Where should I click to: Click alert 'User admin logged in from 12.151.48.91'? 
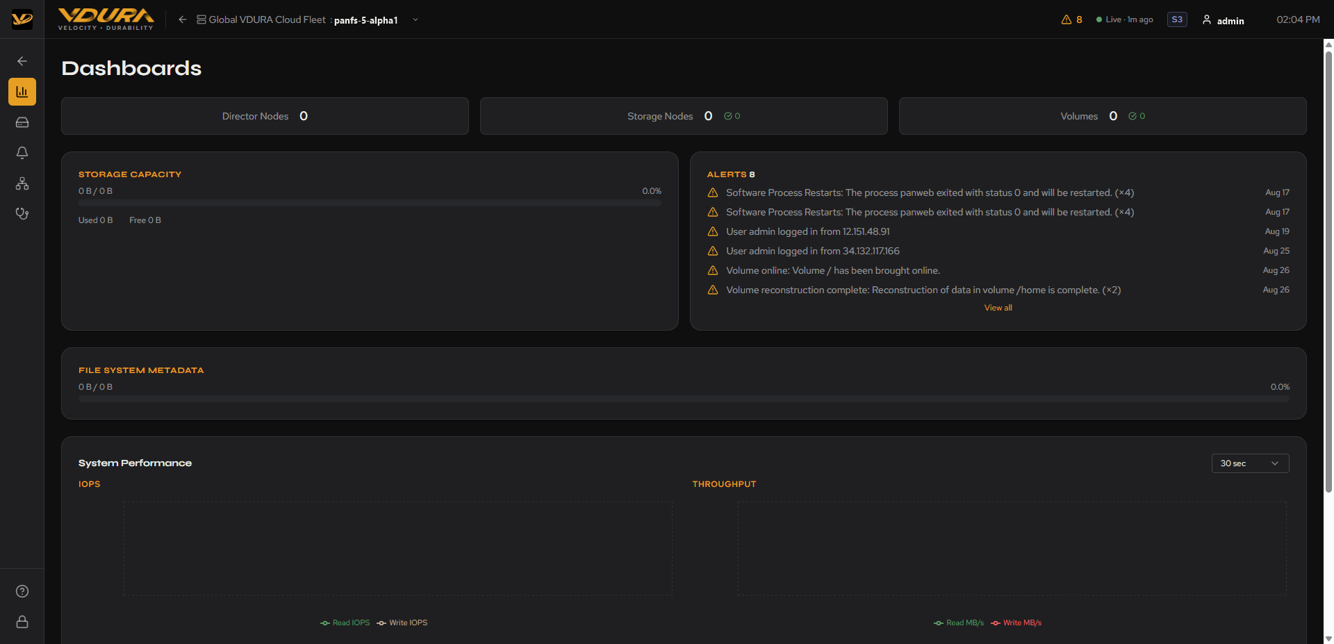(x=998, y=231)
